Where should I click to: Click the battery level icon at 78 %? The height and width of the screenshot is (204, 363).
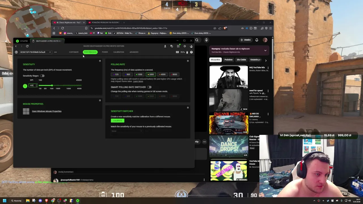pos(187,52)
